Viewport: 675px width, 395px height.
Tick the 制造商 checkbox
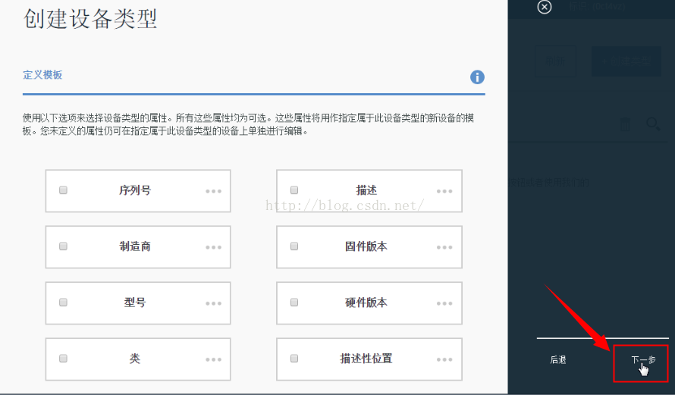point(63,246)
